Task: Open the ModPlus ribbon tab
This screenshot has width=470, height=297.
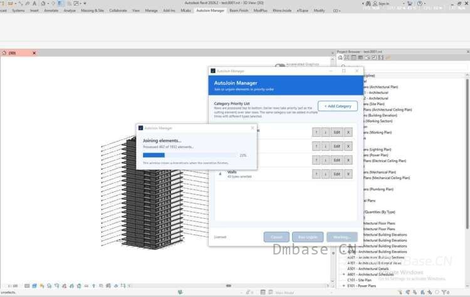Action: [x=260, y=11]
